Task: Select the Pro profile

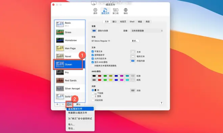Action: pos(70,73)
